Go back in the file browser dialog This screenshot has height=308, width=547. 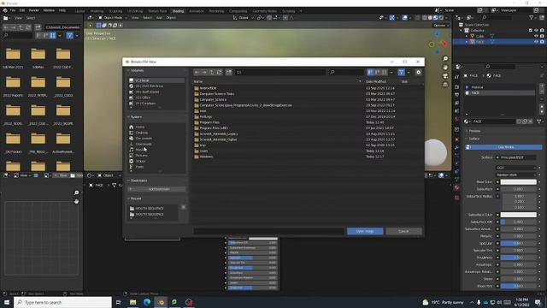197,72
